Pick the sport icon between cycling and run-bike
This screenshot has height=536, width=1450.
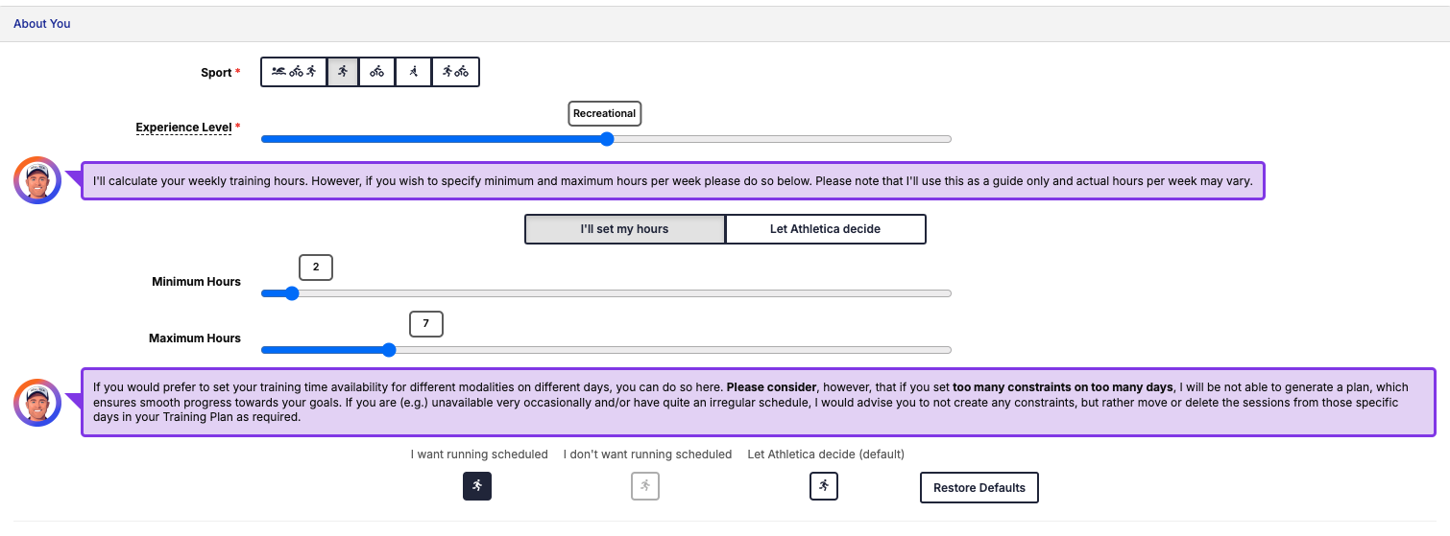pos(413,72)
